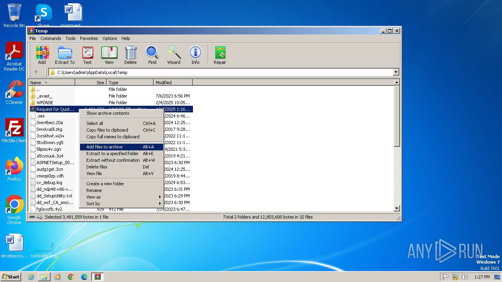Click the Start button
The image size is (502, 282).
pos(11,277)
